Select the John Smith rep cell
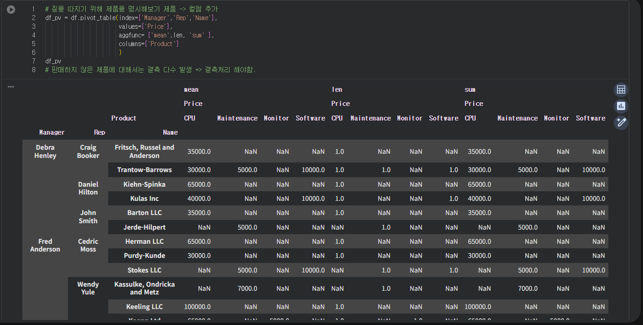643x325 pixels. 88,217
